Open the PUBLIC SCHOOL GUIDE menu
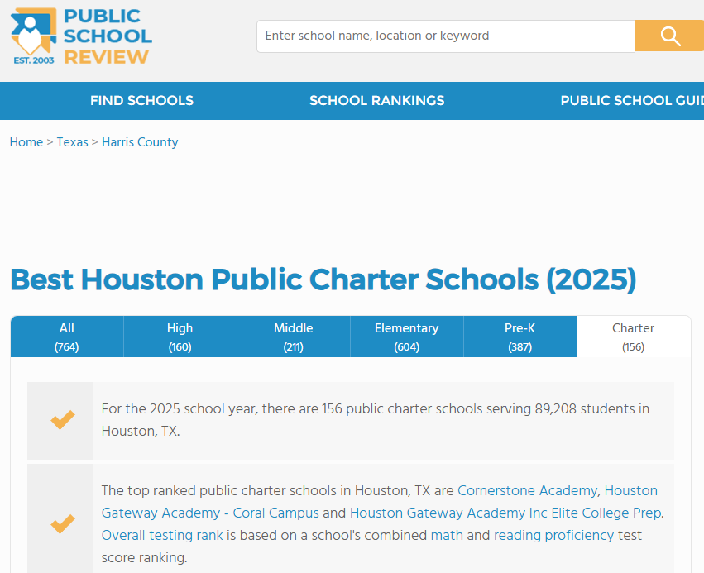This screenshot has width=704, height=573. pyautogui.click(x=631, y=100)
